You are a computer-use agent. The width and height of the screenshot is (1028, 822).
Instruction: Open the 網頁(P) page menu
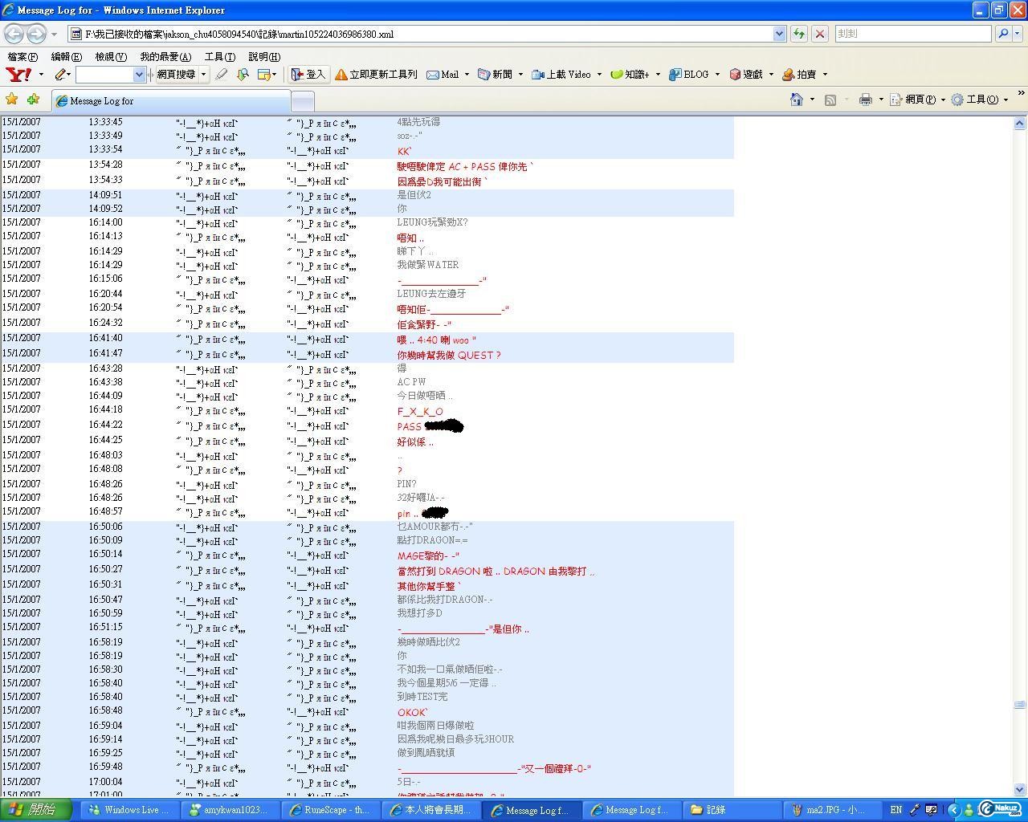click(x=917, y=100)
